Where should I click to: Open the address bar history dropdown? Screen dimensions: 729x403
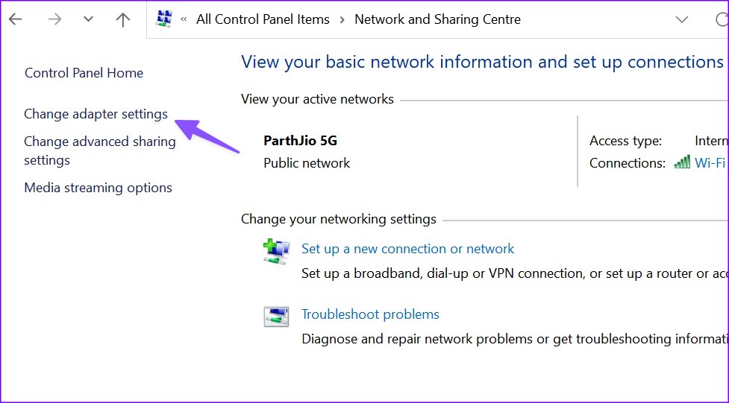(x=682, y=19)
